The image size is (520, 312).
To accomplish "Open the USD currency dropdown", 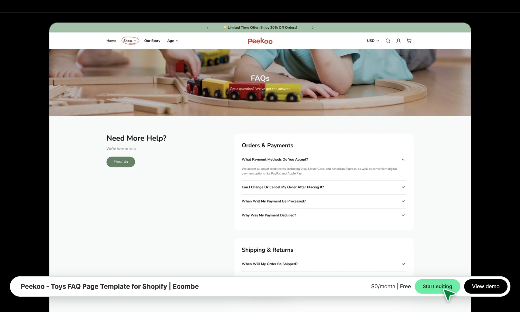I will click(373, 41).
